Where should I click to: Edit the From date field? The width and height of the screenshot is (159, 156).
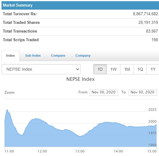104,92
